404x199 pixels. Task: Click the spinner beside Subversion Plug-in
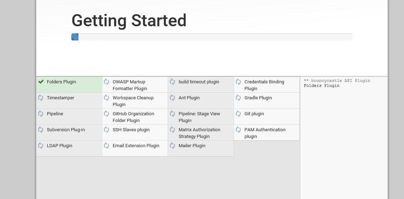[41, 129]
